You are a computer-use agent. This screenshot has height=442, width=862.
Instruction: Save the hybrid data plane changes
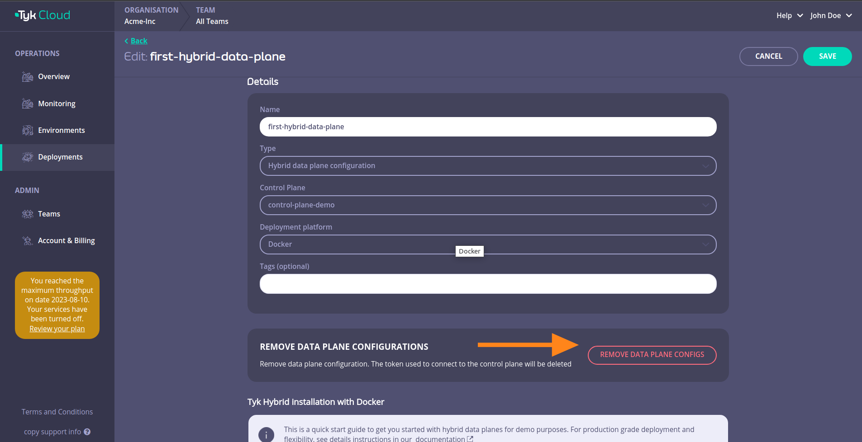(827, 56)
